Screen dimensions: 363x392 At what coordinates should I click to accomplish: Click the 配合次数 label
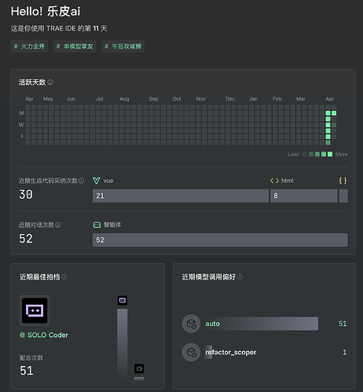pos(31,358)
